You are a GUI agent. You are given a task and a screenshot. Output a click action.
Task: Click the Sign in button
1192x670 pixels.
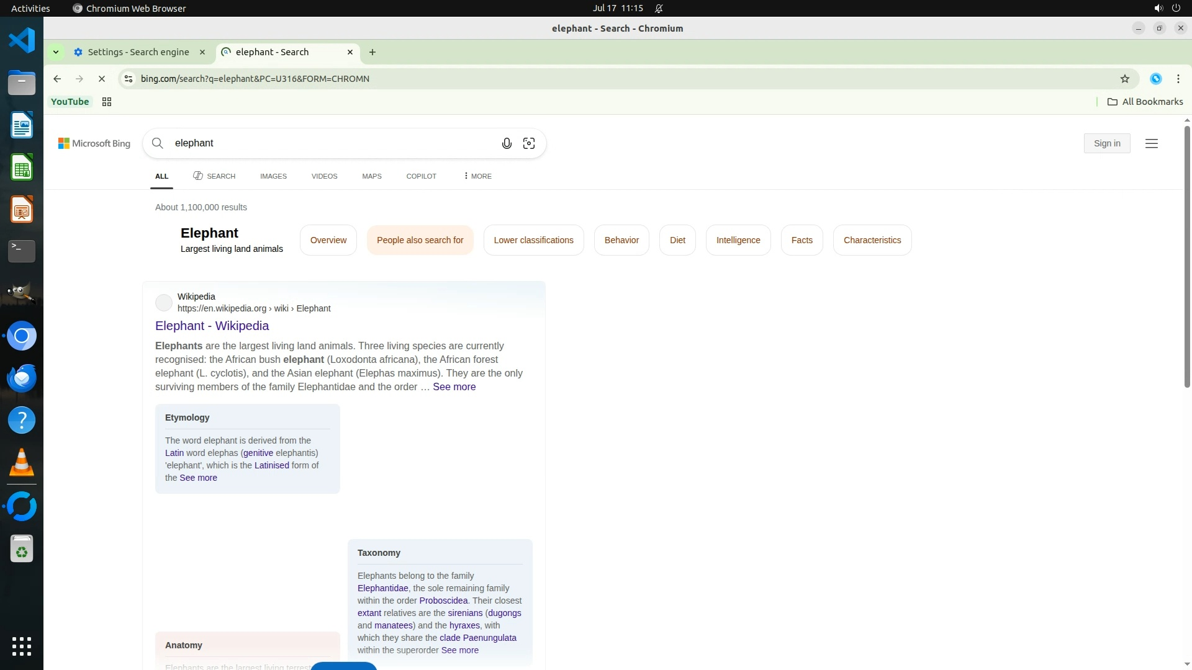coord(1106,144)
